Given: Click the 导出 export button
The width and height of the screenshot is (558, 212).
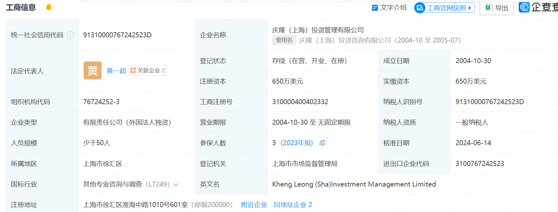Looking at the screenshot, I should tap(497, 8).
